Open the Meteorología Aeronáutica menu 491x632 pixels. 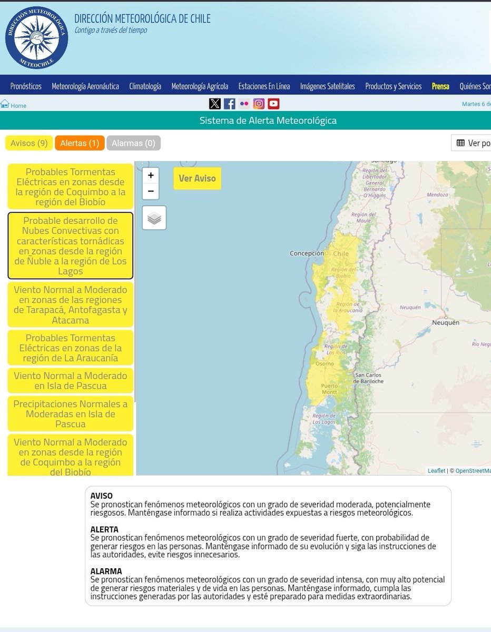85,86
